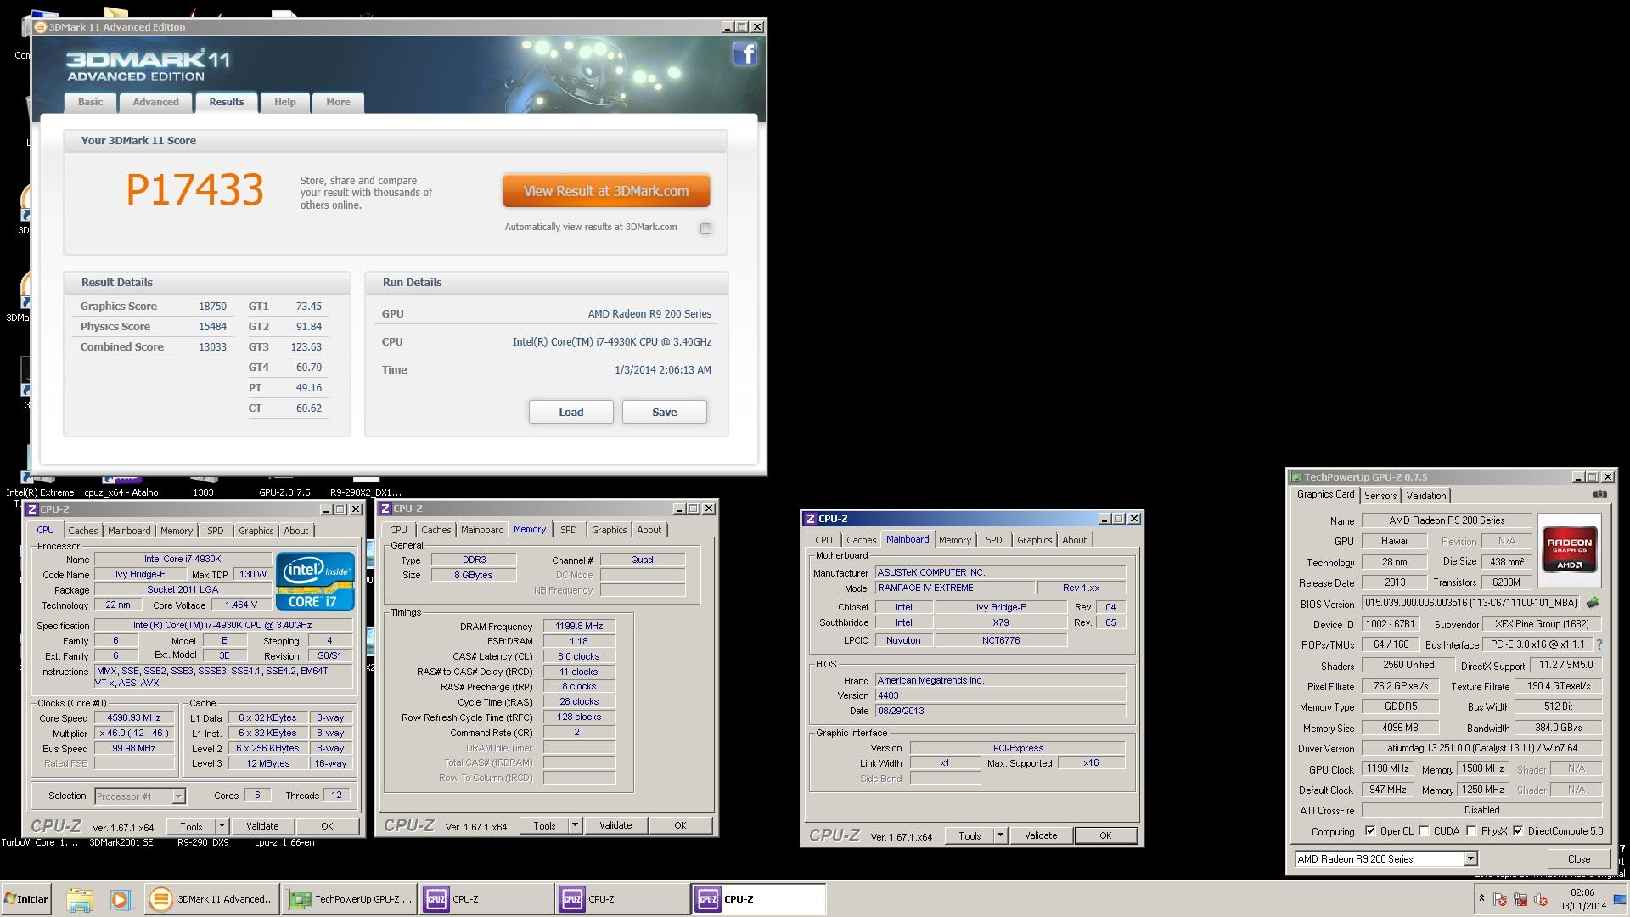
Task: Click the Load button in Run Details
Action: 570,412
